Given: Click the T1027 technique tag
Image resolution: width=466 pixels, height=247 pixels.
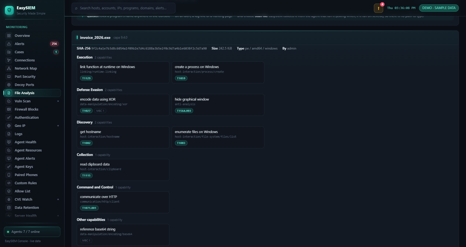Looking at the screenshot, I should pos(86,111).
